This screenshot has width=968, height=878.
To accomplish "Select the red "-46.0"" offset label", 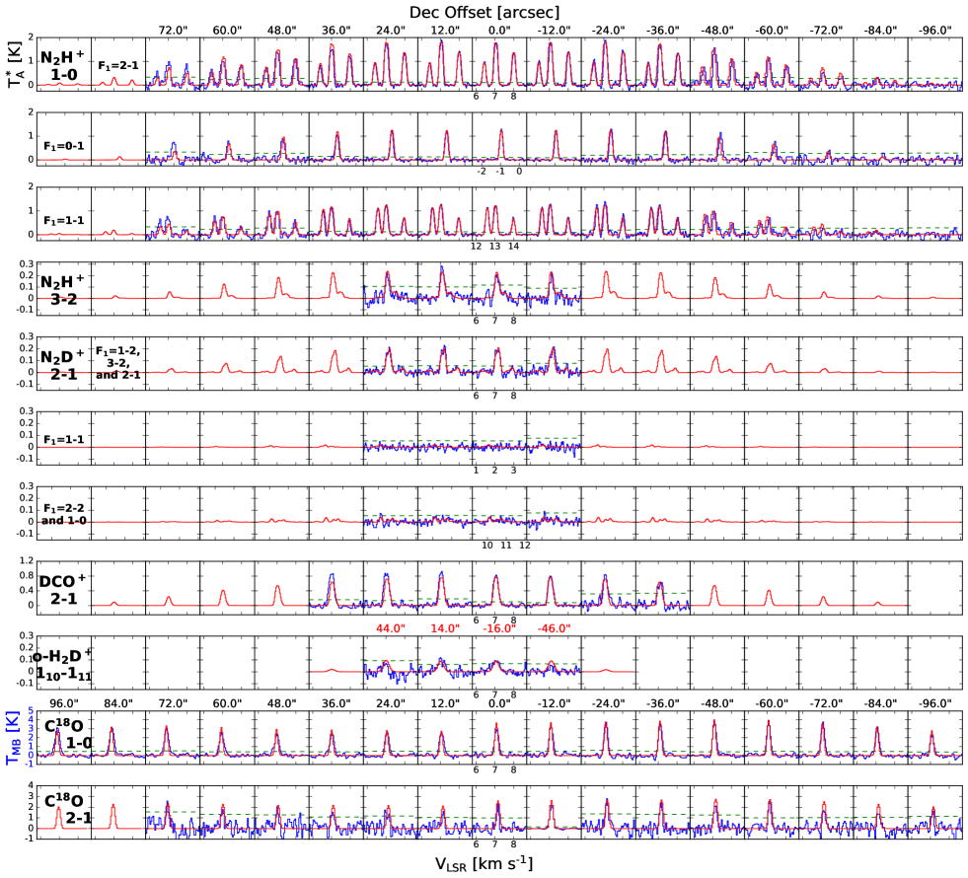I will click(x=554, y=628).
